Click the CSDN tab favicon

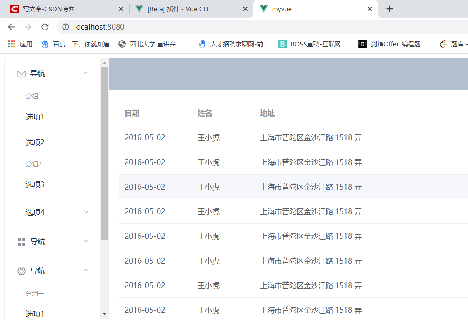[14, 9]
